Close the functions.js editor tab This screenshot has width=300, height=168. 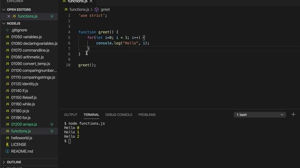[91, 1]
